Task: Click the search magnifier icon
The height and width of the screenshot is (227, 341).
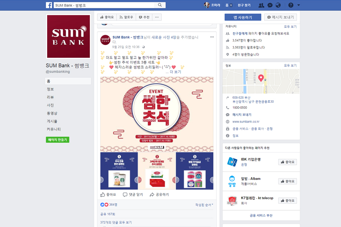Action: point(160,5)
